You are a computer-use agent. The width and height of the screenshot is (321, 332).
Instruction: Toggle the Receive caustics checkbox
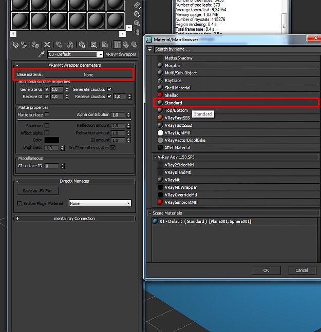[x=109, y=96]
